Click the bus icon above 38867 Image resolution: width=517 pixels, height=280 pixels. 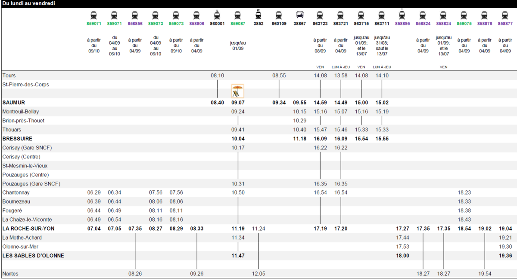[x=300, y=15]
